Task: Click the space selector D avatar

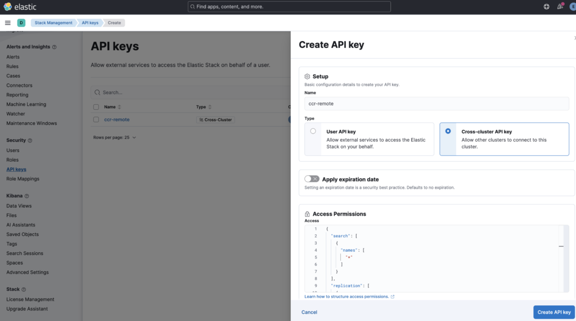Action: tap(21, 23)
